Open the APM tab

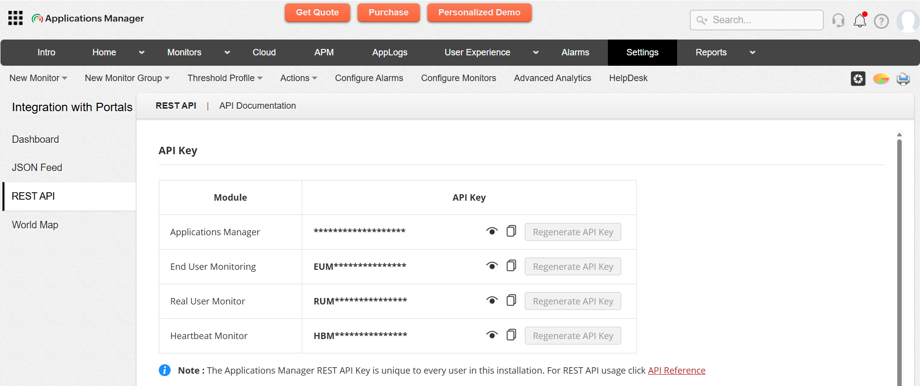pos(324,52)
